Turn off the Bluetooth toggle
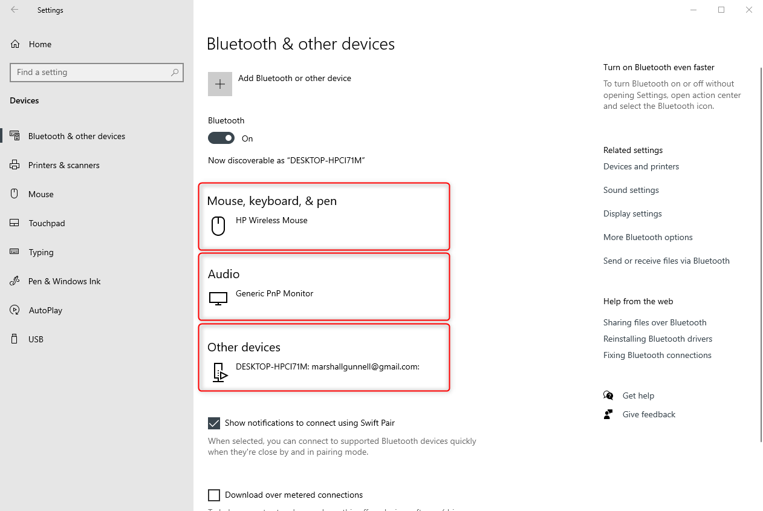 pos(221,138)
